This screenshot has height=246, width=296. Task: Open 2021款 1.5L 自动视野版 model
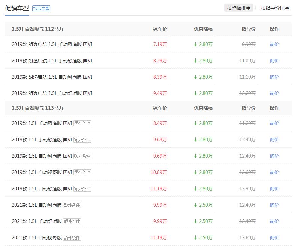37,238
